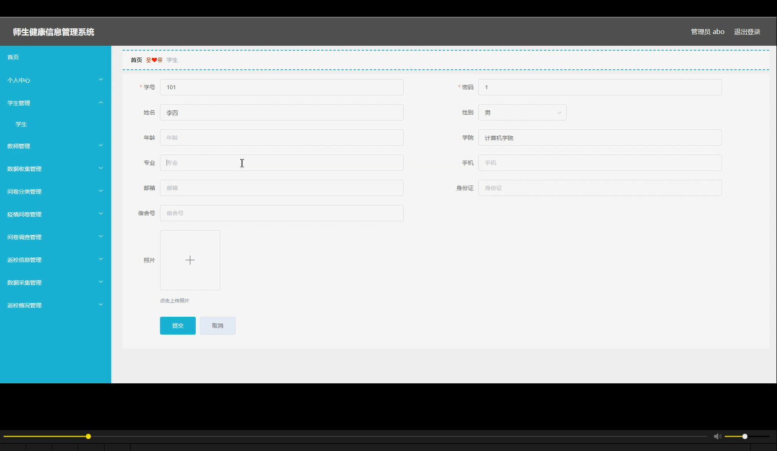
Task: Select 学生 submenu item in sidebar
Action: click(x=55, y=124)
